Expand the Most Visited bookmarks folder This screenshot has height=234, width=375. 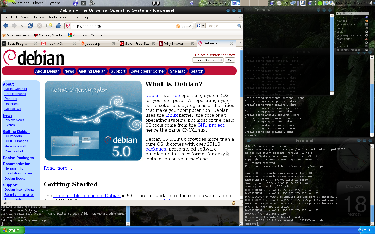pyautogui.click(x=16, y=35)
